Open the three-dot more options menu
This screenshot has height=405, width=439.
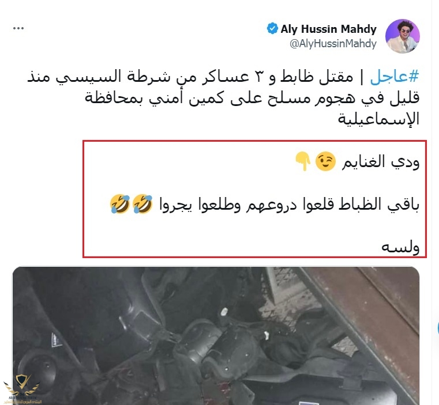(x=18, y=28)
